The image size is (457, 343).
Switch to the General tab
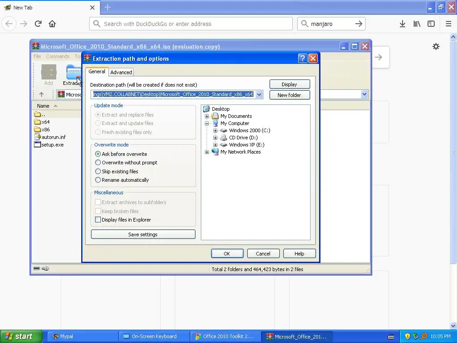pyautogui.click(x=97, y=71)
